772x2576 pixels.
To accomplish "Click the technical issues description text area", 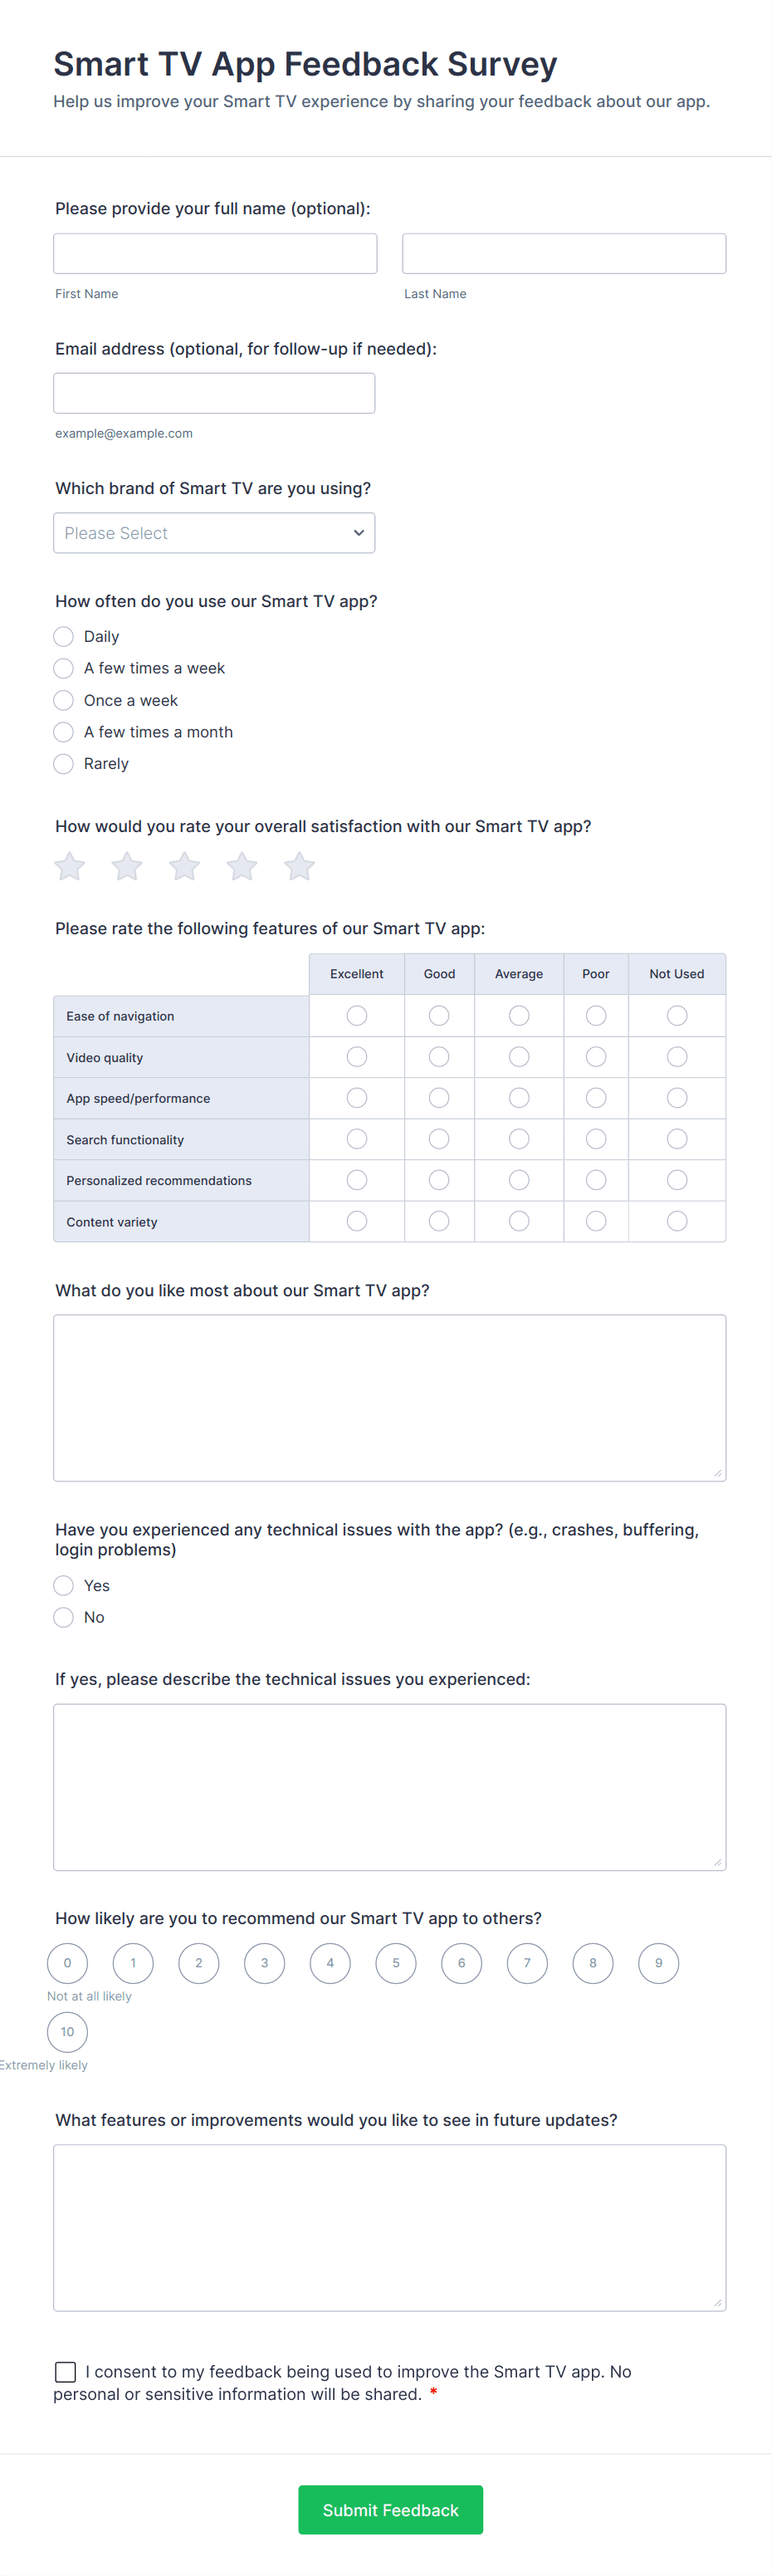I will point(390,1788).
